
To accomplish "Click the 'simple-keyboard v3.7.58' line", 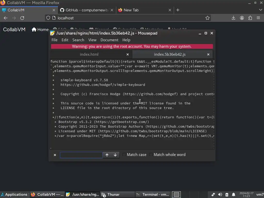I will tap(84, 80).
